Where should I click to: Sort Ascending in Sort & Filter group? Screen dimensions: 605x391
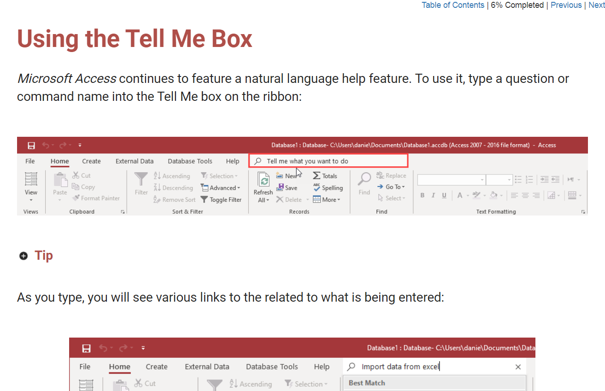point(171,176)
